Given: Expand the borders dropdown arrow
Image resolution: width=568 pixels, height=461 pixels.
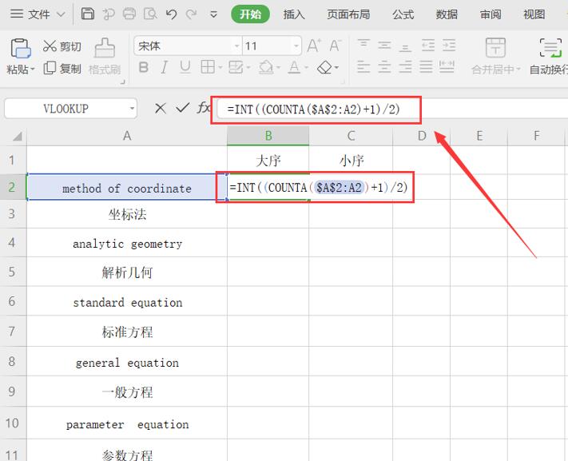Looking at the screenshot, I should pyautogui.click(x=220, y=67).
